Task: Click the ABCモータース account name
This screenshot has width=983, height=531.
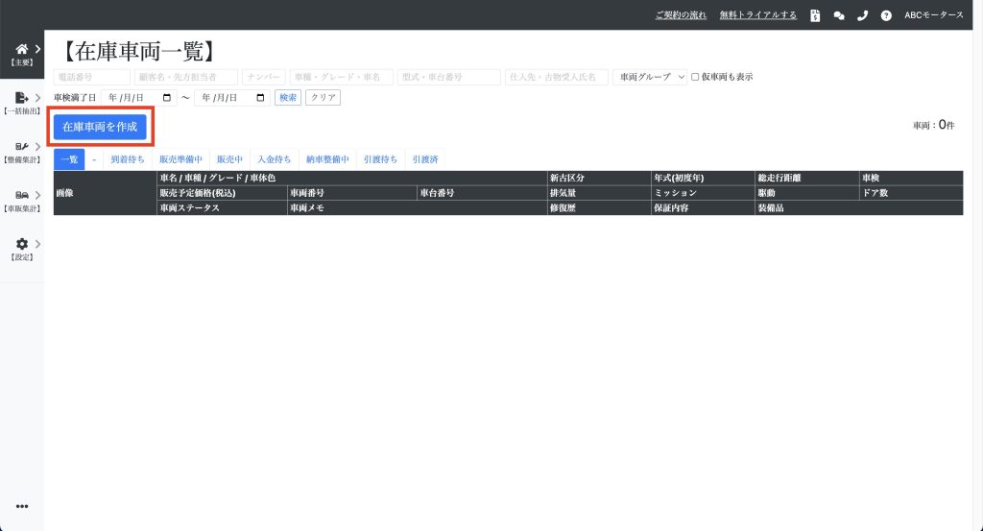Action: 933,15
